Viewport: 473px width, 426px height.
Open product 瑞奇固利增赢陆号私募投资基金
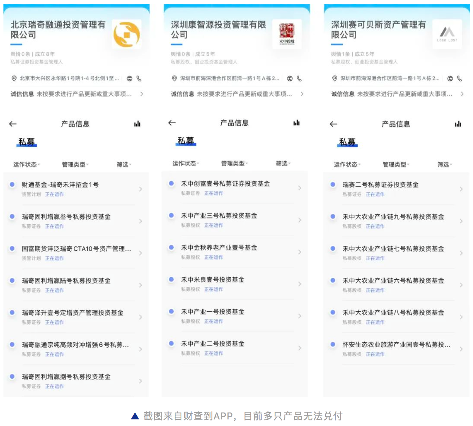pyautogui.click(x=76, y=285)
